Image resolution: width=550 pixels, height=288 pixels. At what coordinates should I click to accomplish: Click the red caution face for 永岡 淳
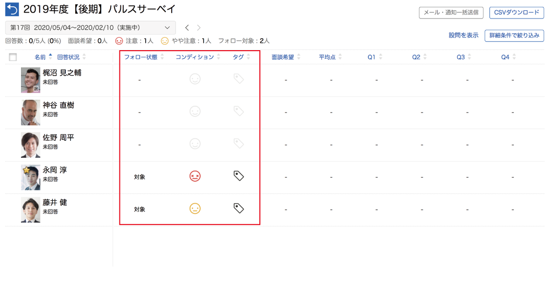point(195,176)
